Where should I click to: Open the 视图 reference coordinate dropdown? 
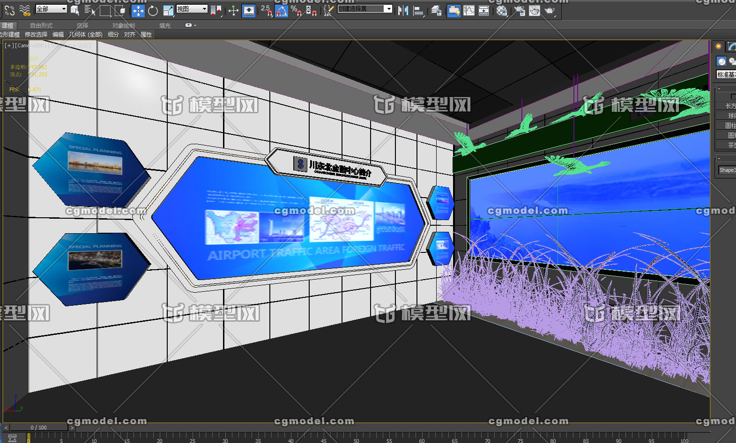pos(192,9)
